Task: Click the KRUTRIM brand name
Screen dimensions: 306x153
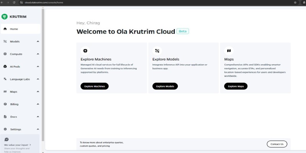Action: tap(18, 17)
